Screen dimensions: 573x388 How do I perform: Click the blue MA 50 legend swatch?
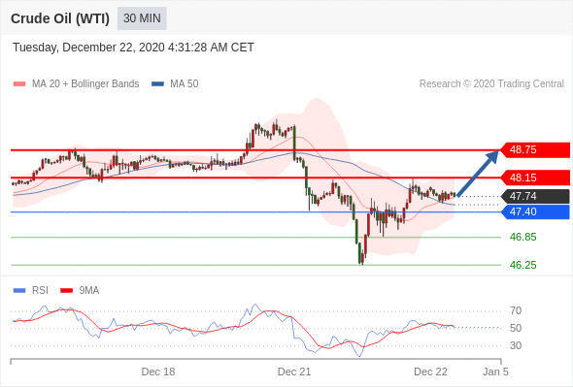coord(157,84)
